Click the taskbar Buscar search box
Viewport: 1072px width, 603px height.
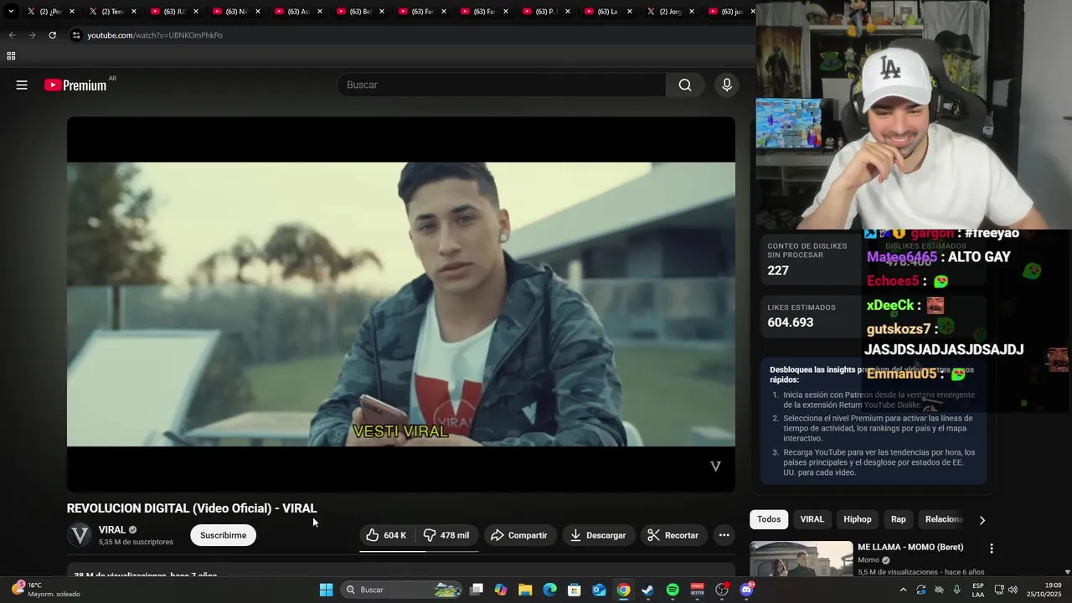(x=402, y=590)
